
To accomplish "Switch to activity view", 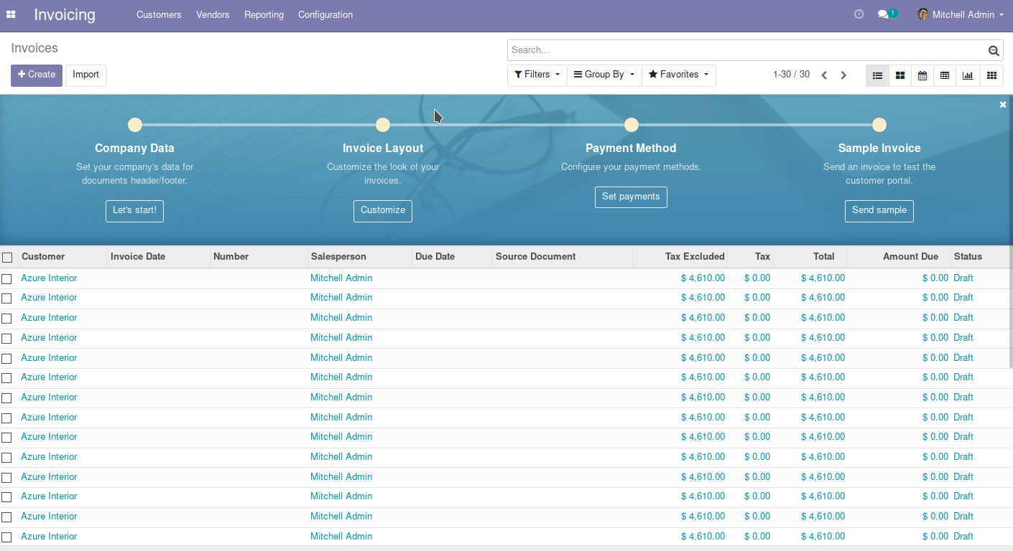I will (991, 75).
